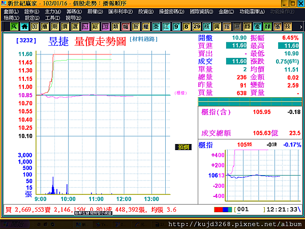Open the 畫面(L) menu
305x229 pixels.
pyautogui.click(x=11, y=12)
